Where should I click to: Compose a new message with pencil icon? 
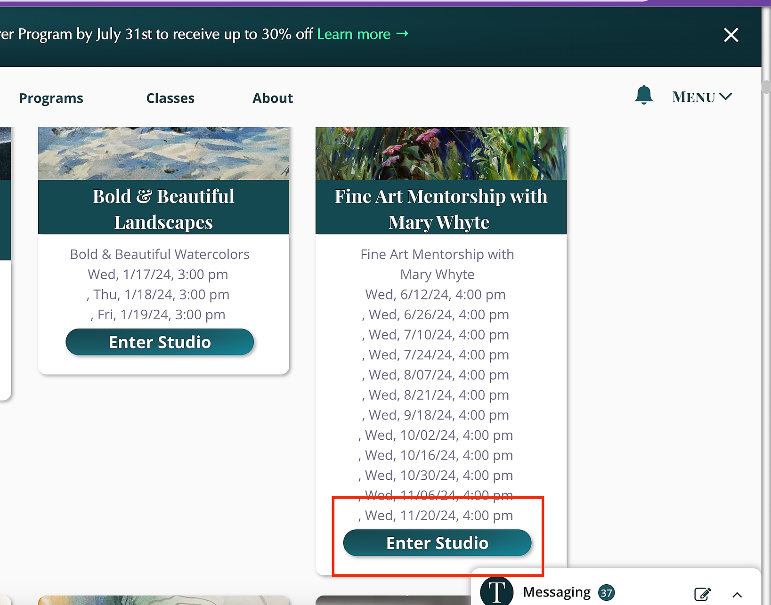click(703, 594)
